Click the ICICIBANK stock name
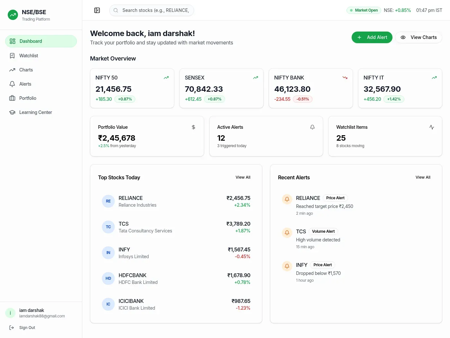Viewport: 450px width, 338px height. click(131, 301)
